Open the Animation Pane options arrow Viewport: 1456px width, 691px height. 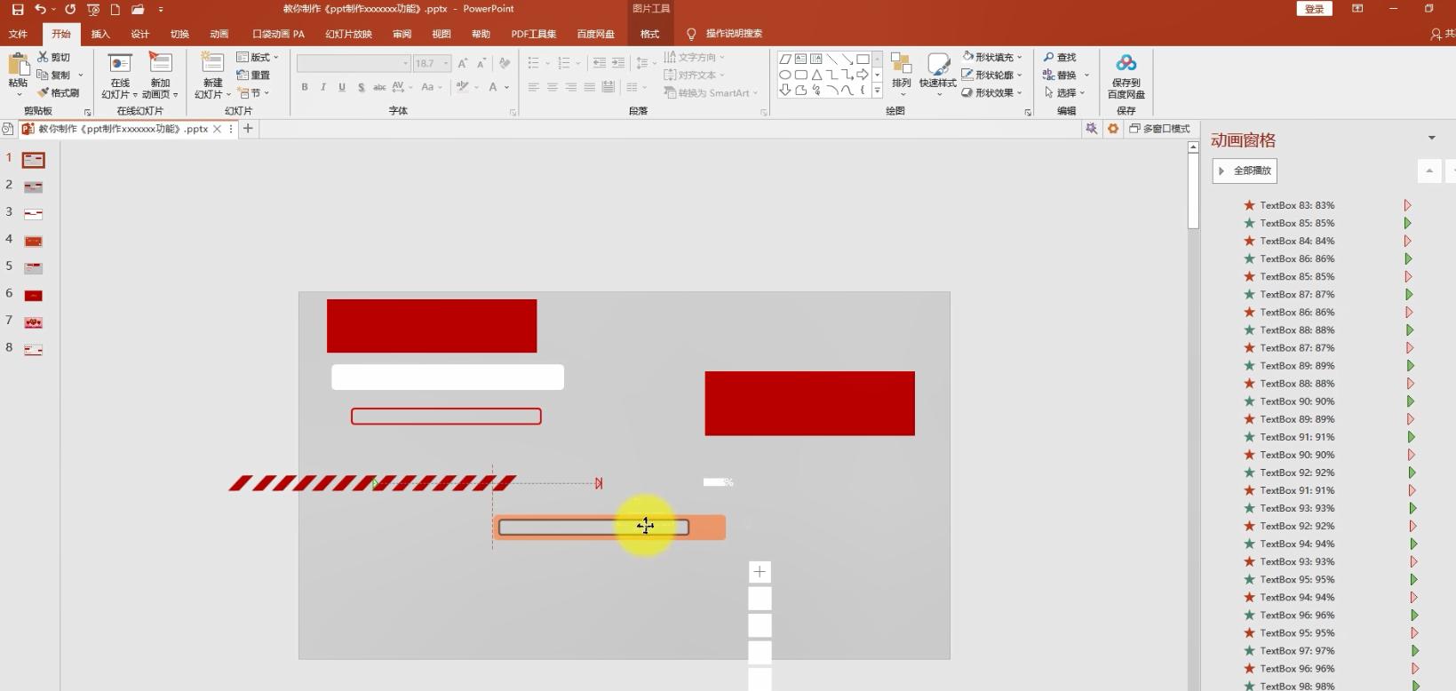[x=1431, y=139]
